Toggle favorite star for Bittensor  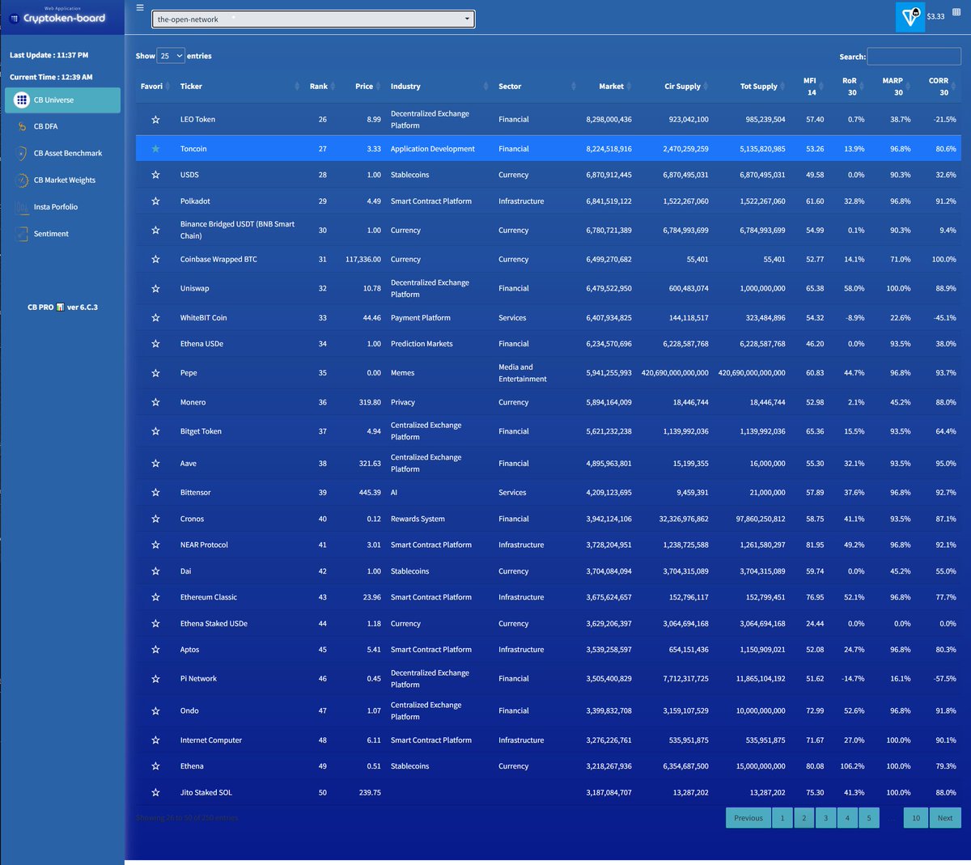(155, 493)
